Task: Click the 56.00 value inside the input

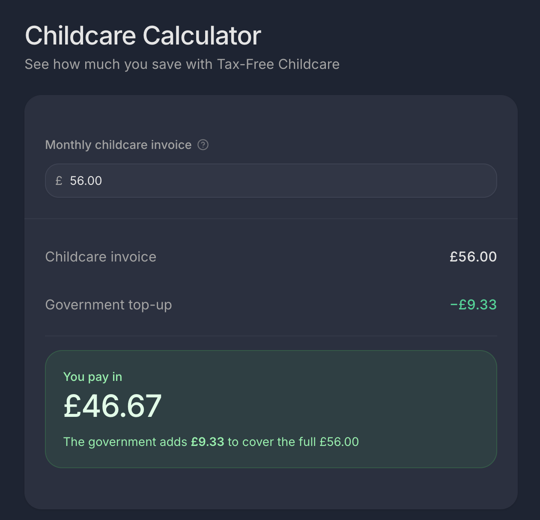Action: [86, 181]
